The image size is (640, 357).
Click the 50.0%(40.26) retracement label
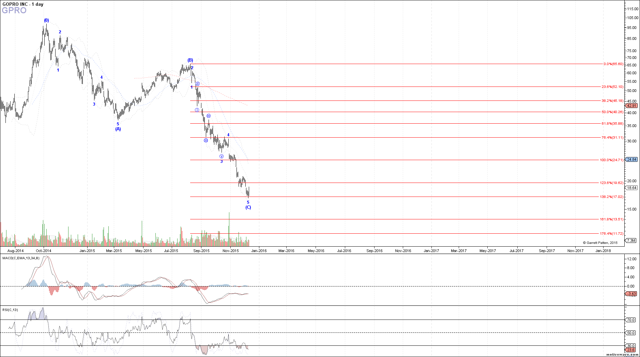pyautogui.click(x=612, y=112)
